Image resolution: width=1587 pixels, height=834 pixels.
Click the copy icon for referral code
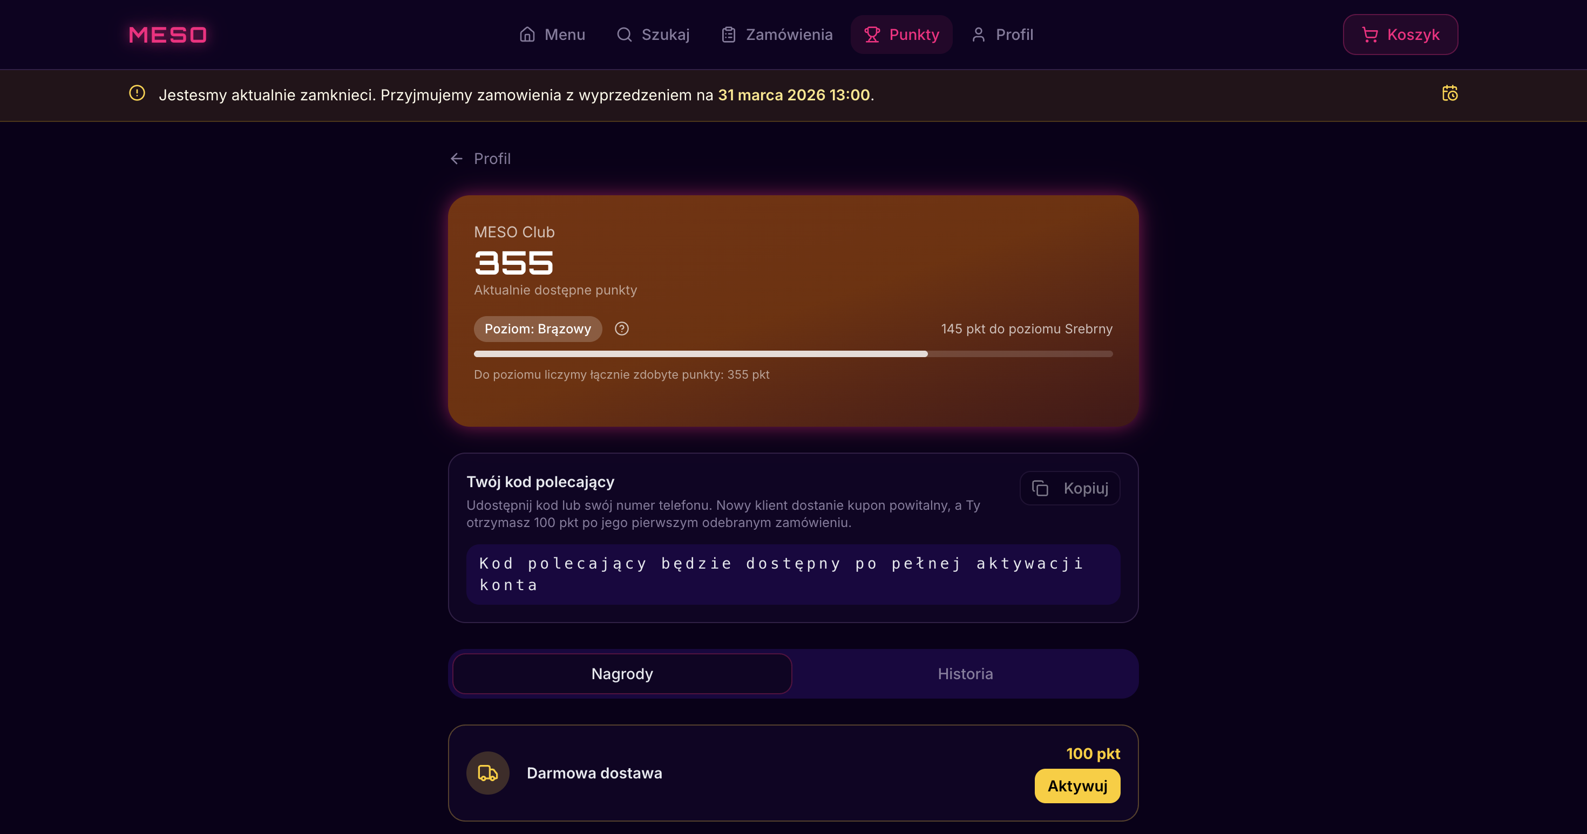(x=1040, y=488)
